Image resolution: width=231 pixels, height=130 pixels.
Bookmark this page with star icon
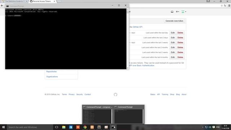pyautogui.click(x=222, y=6)
